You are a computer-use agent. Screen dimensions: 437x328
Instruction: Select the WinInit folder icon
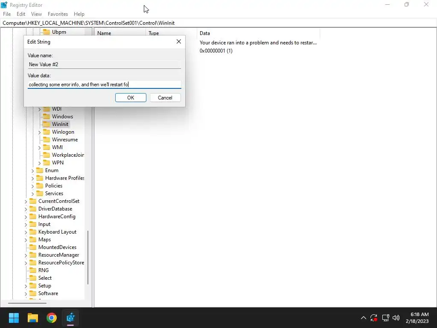(x=46, y=124)
